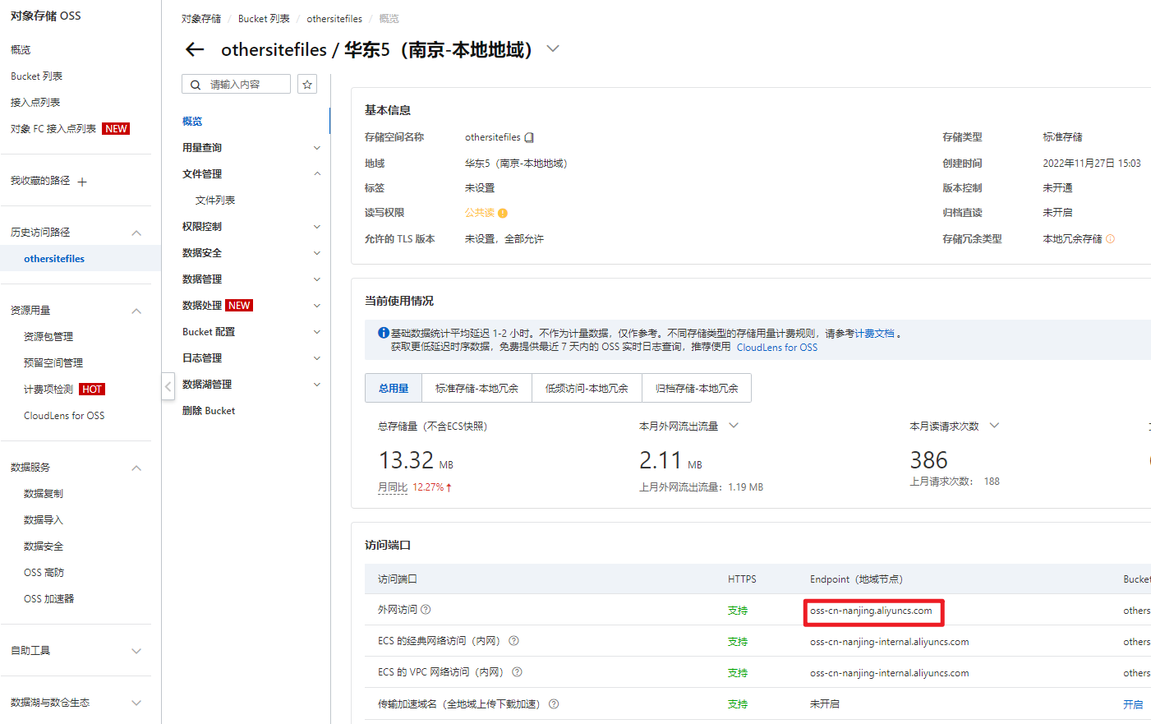Open 数据复制 in sidebar
Viewport: 1151px width, 724px height.
click(x=44, y=494)
